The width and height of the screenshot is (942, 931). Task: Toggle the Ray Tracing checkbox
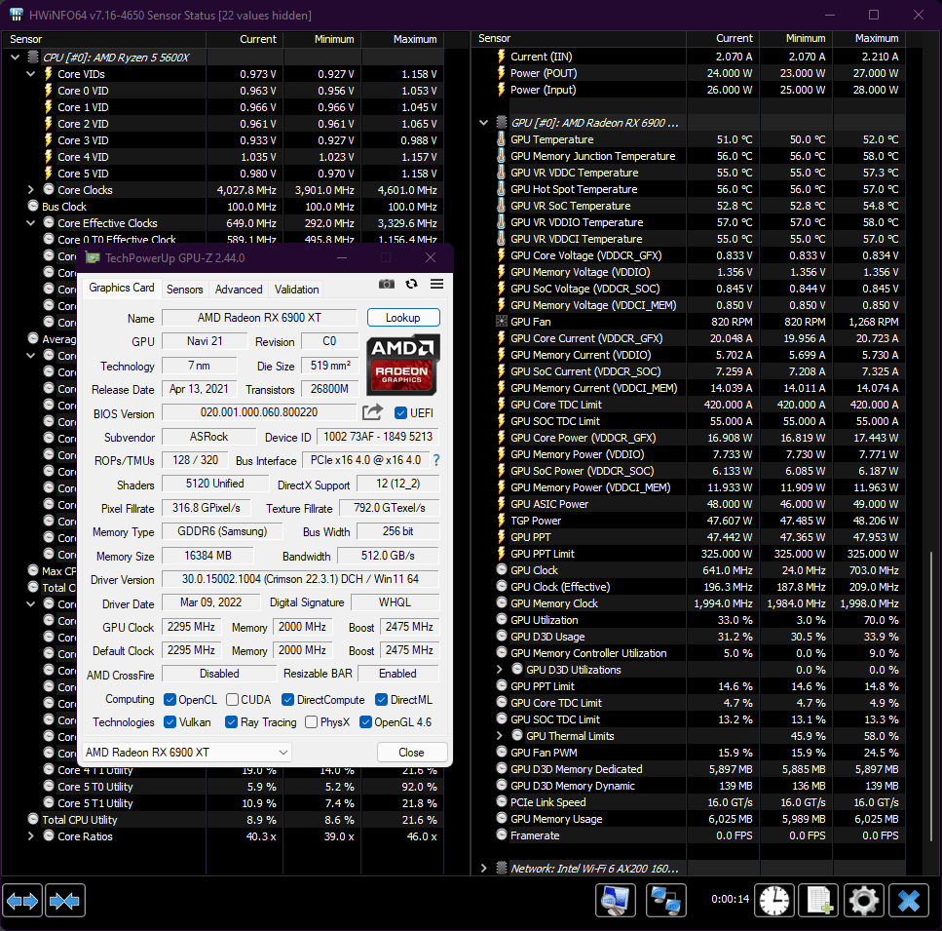coord(231,721)
